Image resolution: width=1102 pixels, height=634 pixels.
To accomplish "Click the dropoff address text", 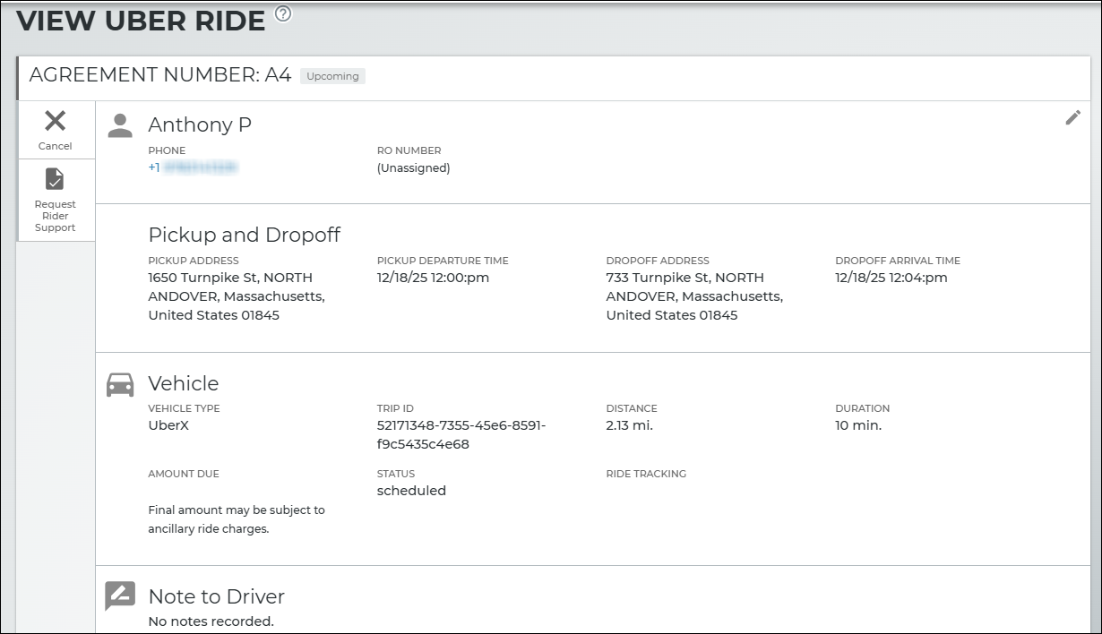I will point(693,296).
